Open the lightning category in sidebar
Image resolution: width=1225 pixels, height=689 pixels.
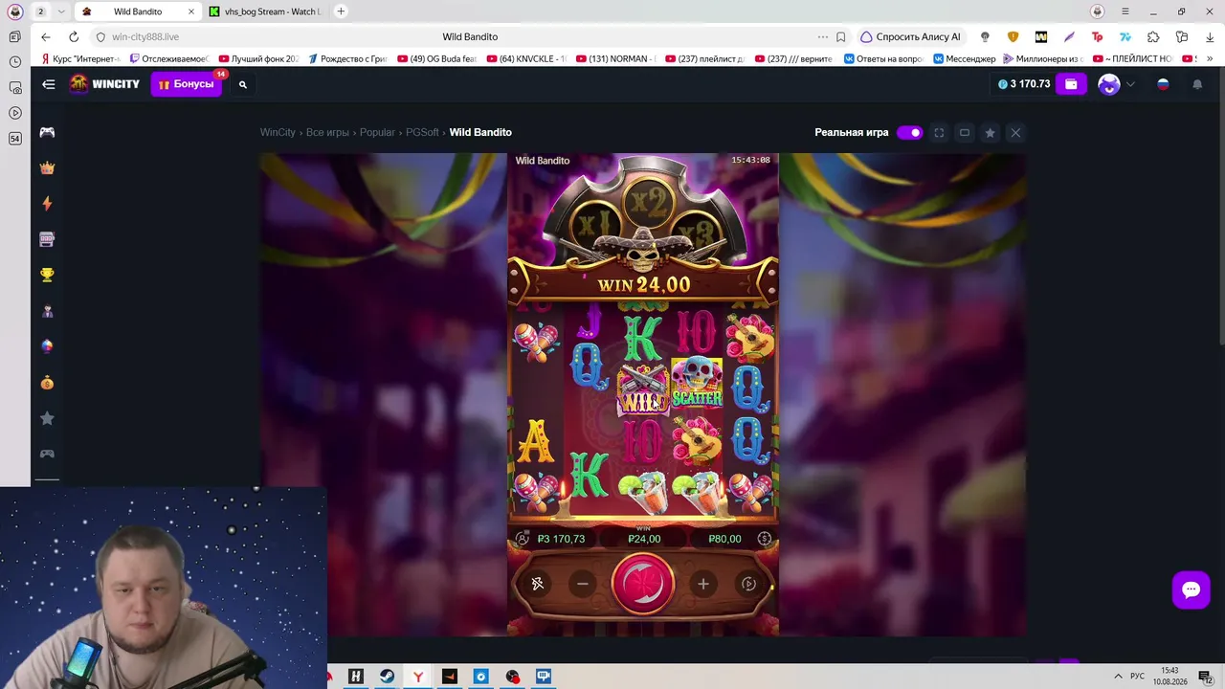coord(47,204)
